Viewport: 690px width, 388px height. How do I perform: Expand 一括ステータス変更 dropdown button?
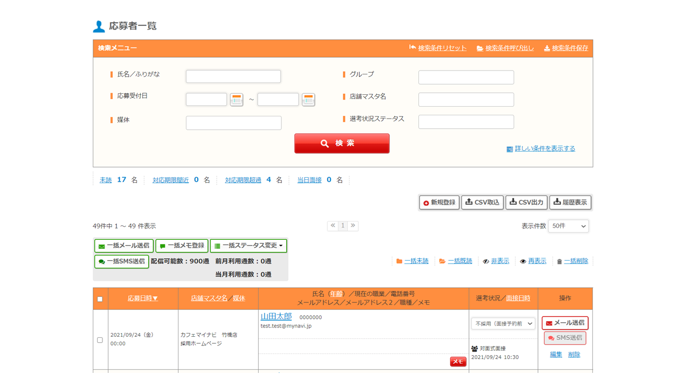coord(249,246)
